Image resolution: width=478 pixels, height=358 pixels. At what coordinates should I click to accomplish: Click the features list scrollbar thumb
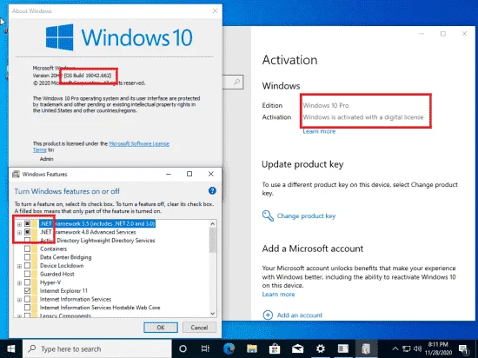tap(212, 240)
